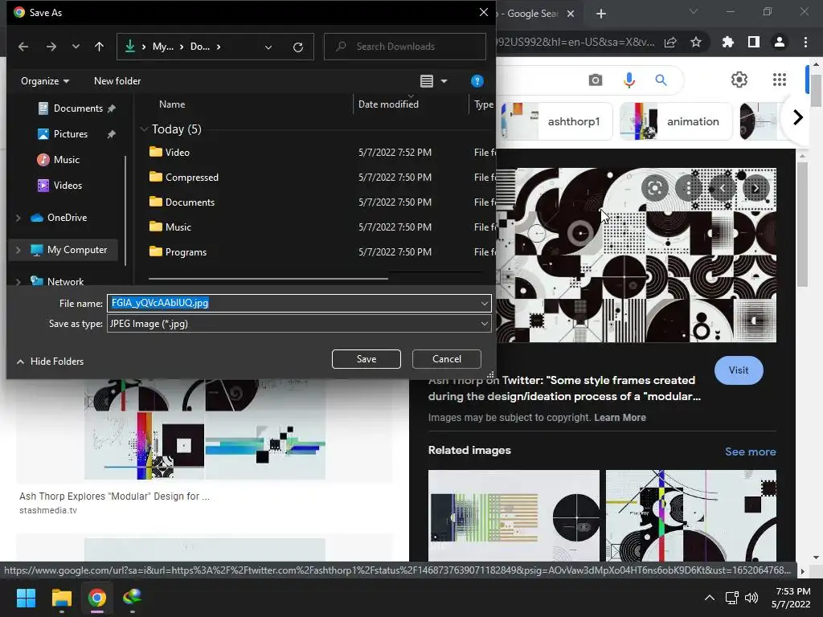Open File Explorer from the taskbar
This screenshot has width=823, height=617.
(61, 598)
